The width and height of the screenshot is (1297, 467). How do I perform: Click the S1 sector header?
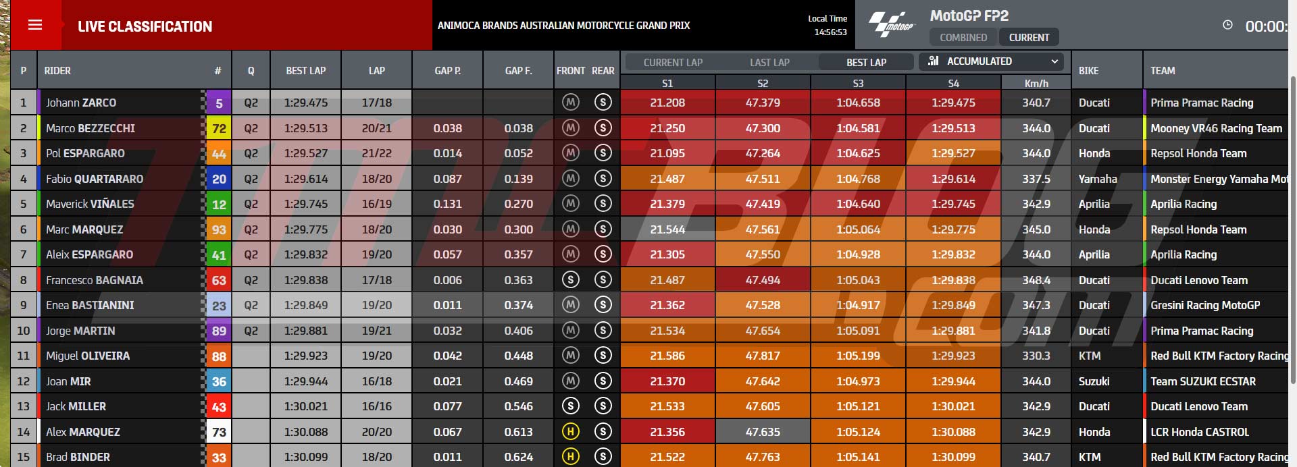[667, 83]
